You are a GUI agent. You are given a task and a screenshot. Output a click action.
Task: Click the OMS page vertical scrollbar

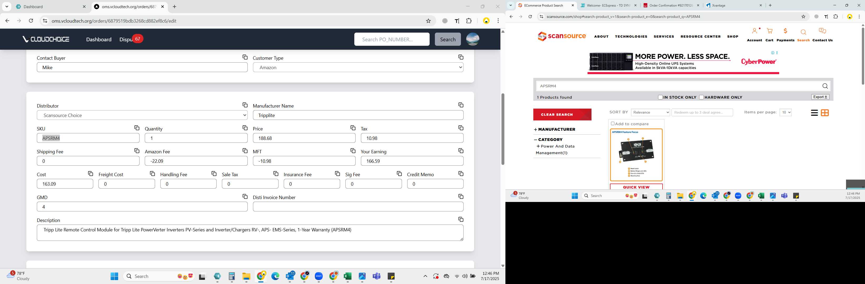pyautogui.click(x=503, y=129)
